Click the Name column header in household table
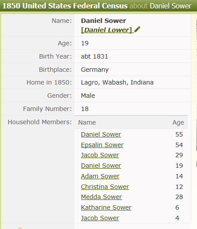The width and height of the screenshot is (197, 229). pos(87,122)
